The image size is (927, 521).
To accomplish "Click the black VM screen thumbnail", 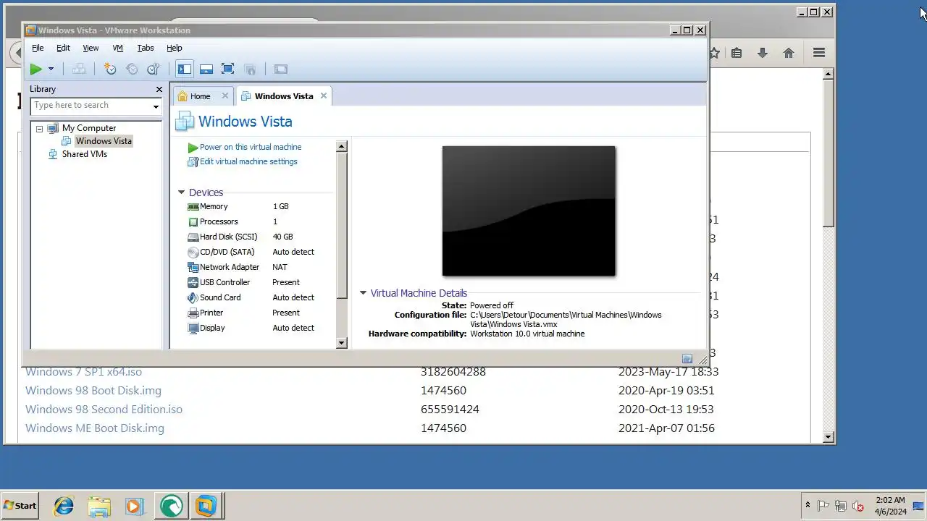I will (529, 211).
